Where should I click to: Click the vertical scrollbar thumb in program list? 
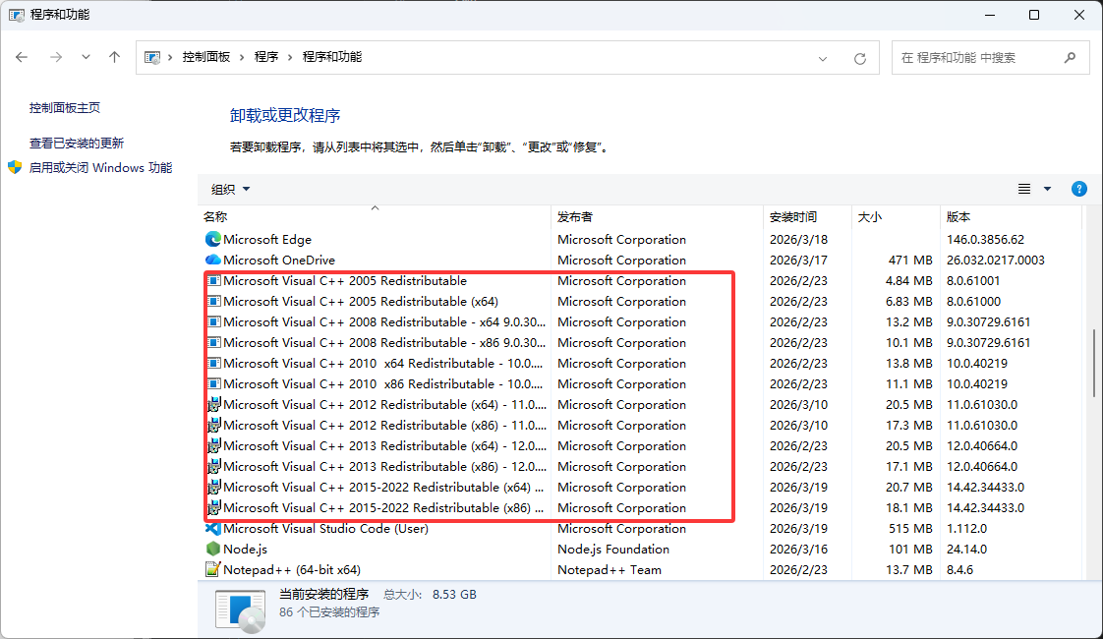point(1095,364)
